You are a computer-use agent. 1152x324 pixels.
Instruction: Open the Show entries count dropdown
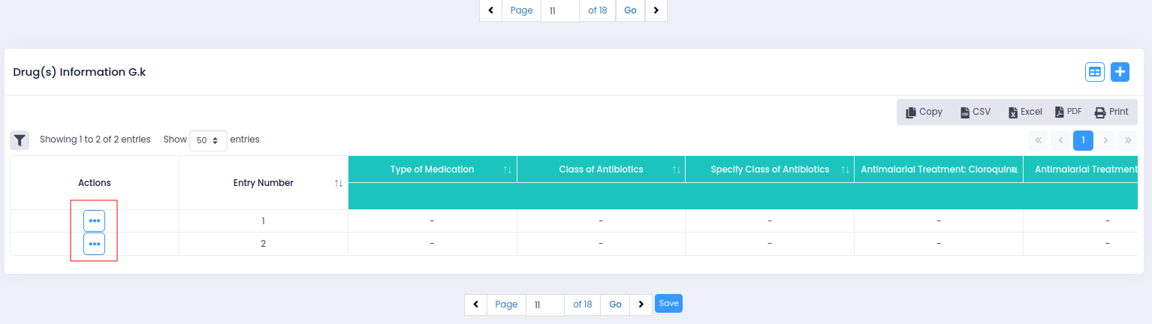tap(208, 140)
